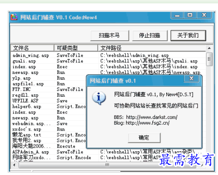Click the vertical scrollbar thumb

click(x=209, y=59)
